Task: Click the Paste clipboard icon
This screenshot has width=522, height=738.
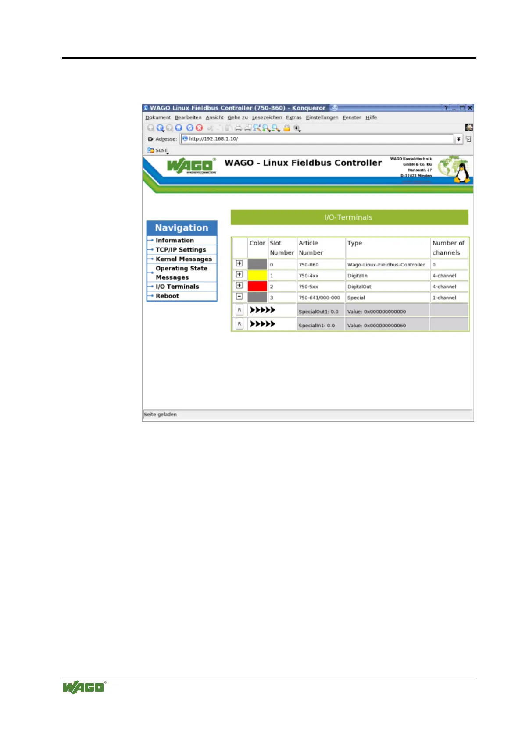Action: (x=229, y=128)
